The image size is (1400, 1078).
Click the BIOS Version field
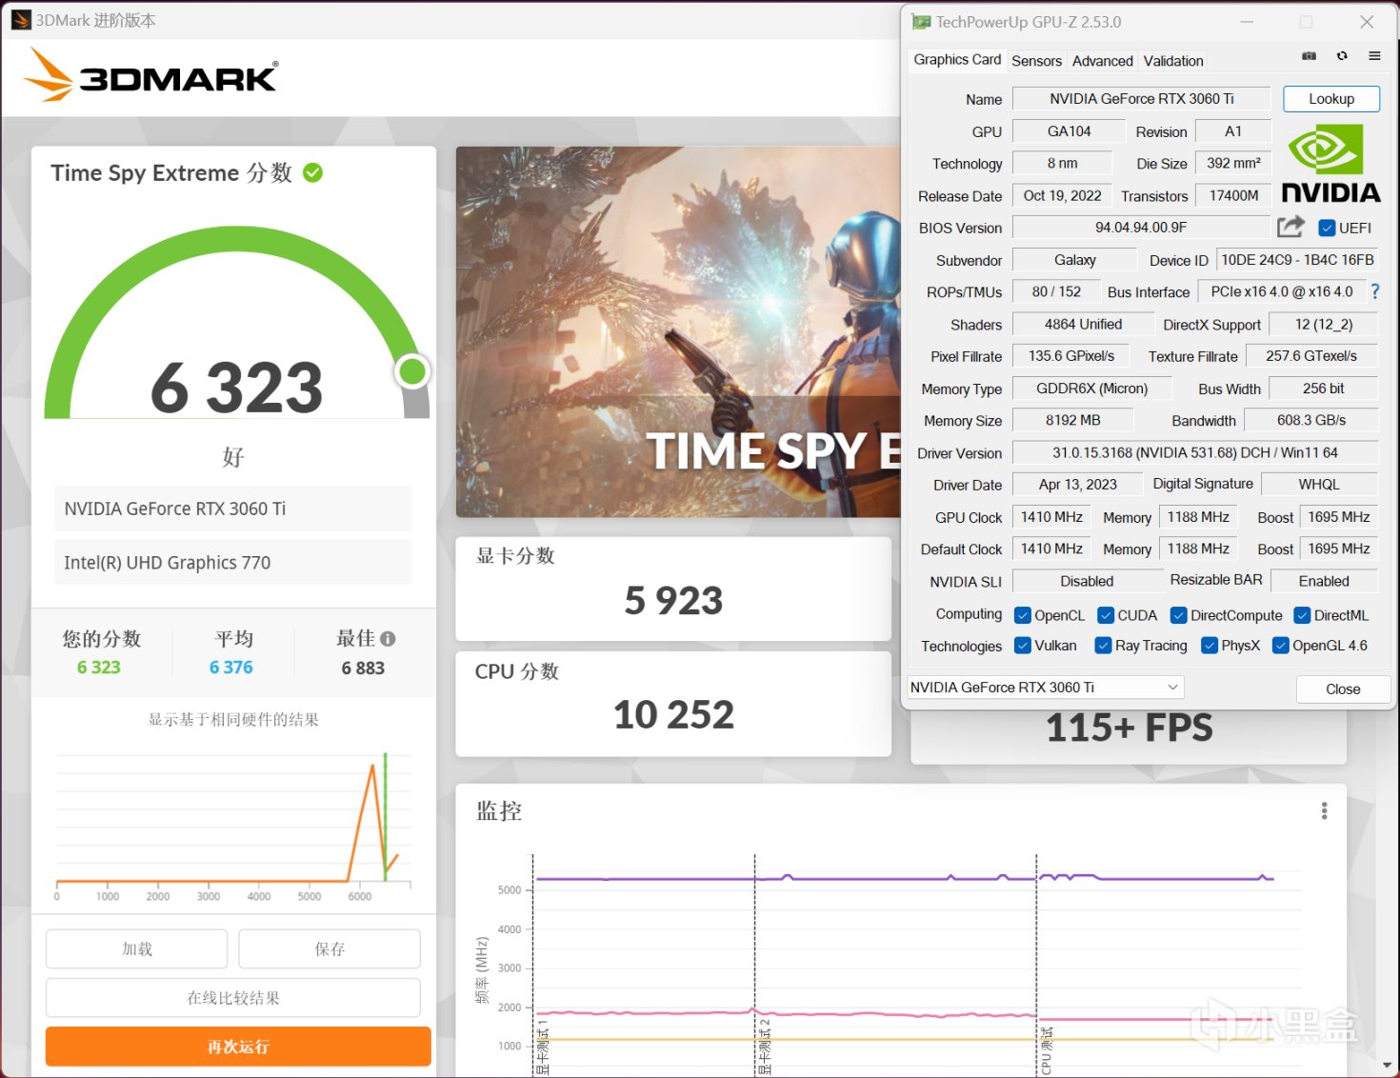tap(1141, 228)
